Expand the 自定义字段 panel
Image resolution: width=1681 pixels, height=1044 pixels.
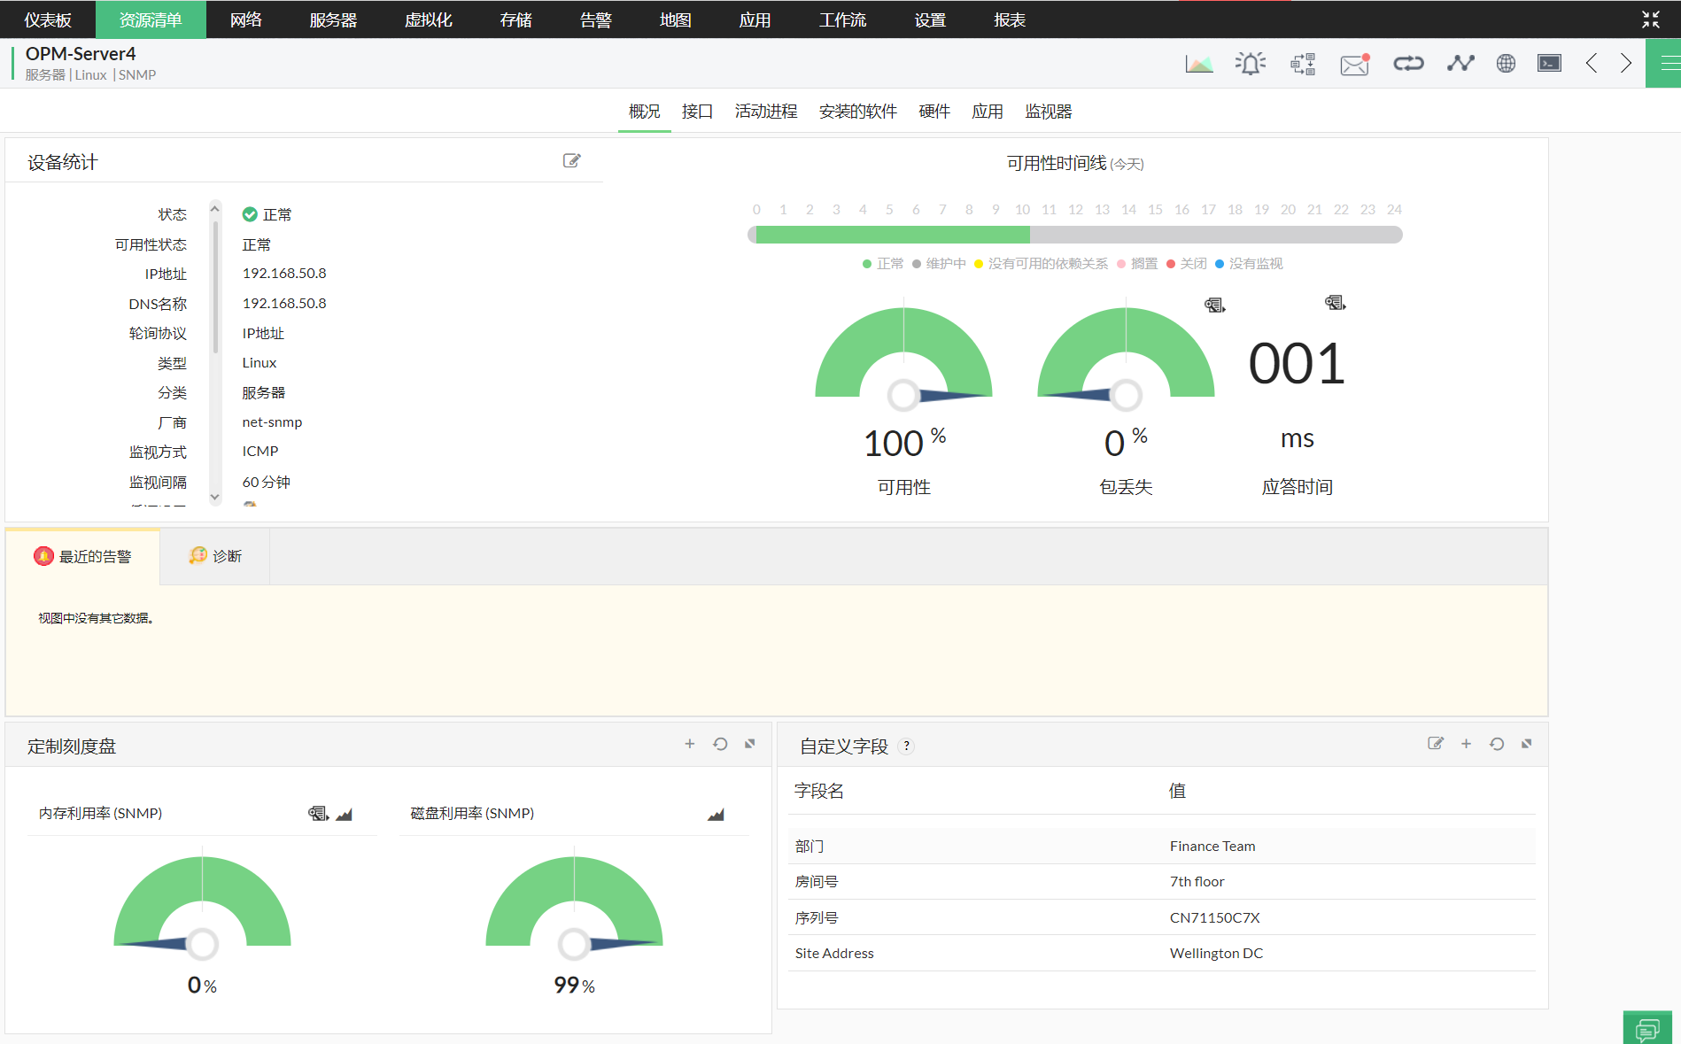pyautogui.click(x=1527, y=744)
